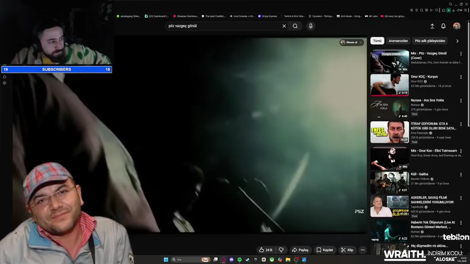
Task: Start voice search with microphone icon
Action: click(311, 26)
